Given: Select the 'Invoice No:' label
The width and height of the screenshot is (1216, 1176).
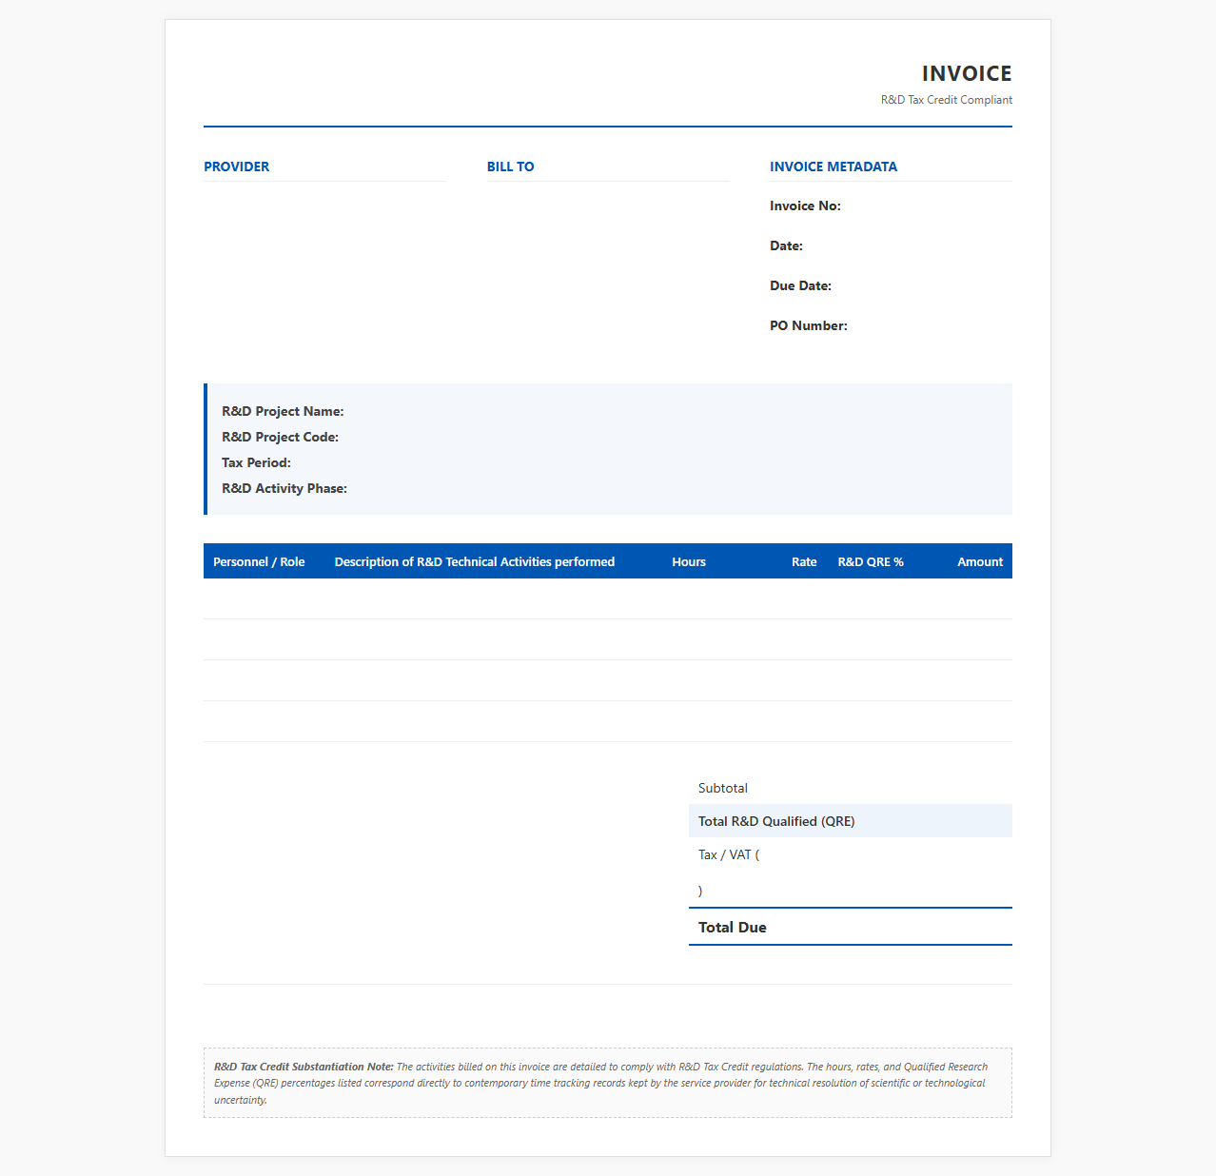Looking at the screenshot, I should (x=805, y=206).
